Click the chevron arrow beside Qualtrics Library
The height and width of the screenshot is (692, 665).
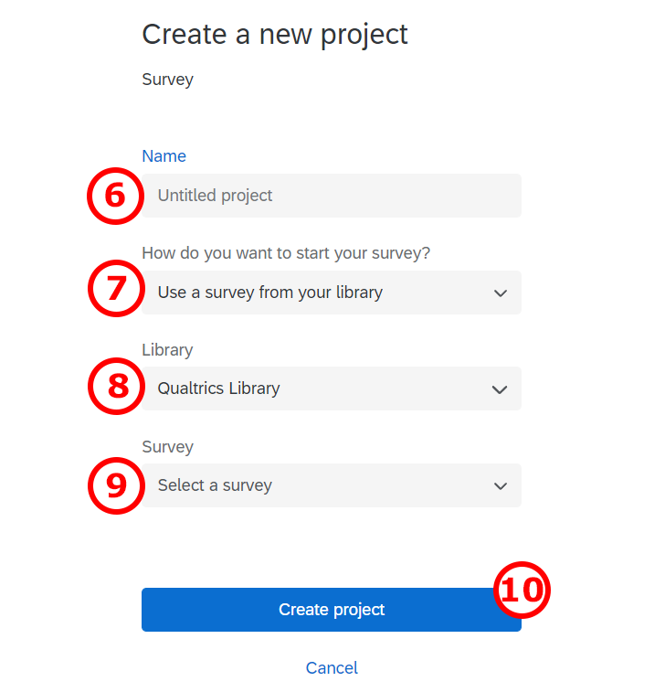pyautogui.click(x=500, y=389)
